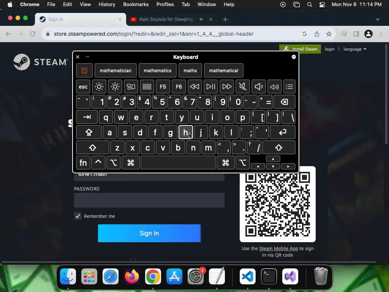This screenshot has width=389, height=292.
Task: Toggle the left command key
Action: 131,163
